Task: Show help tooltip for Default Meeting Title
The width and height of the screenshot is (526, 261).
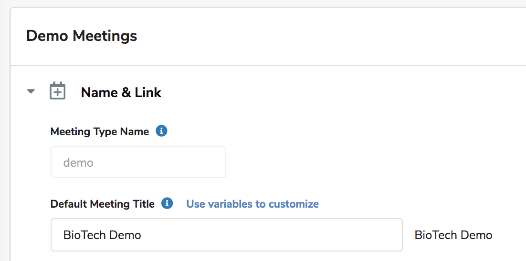Action: click(x=167, y=204)
